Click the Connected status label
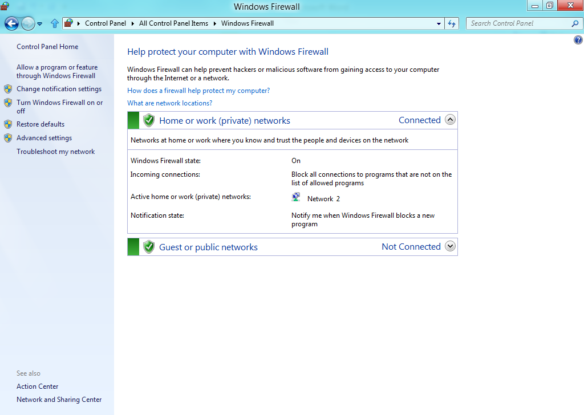 pyautogui.click(x=419, y=120)
